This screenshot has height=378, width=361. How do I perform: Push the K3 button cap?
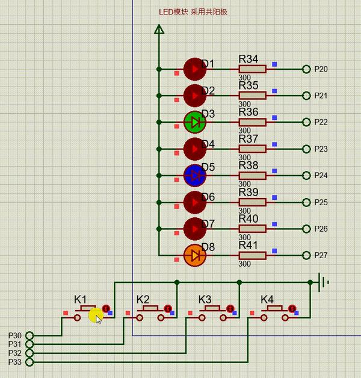(212, 308)
